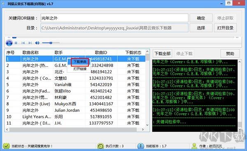Click the song list scroll-up arrow
Screen dimensions: 247x151
[147, 51]
